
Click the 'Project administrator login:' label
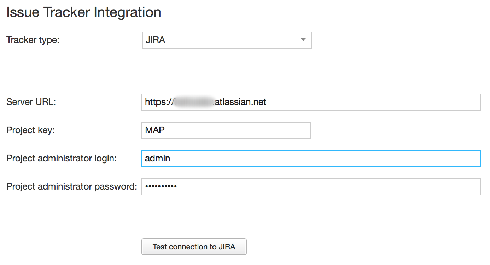pos(62,159)
